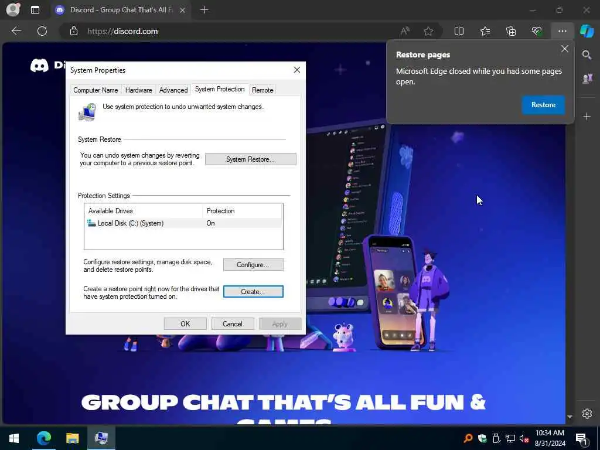Click the Restore button
This screenshot has width=600, height=450.
(543, 105)
